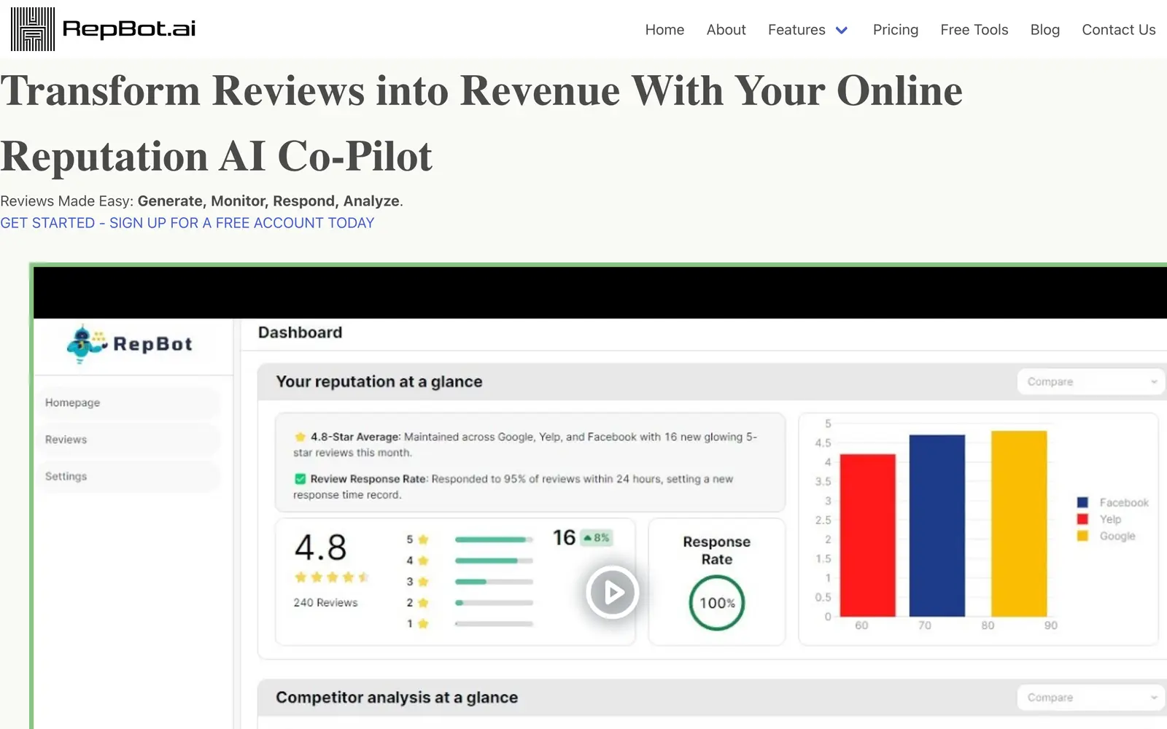Click the large 4.8 rating value

coord(321,547)
